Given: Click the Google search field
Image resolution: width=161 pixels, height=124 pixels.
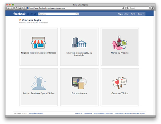Looking at the screenshot, I should pyautogui.click(x=138, y=8).
